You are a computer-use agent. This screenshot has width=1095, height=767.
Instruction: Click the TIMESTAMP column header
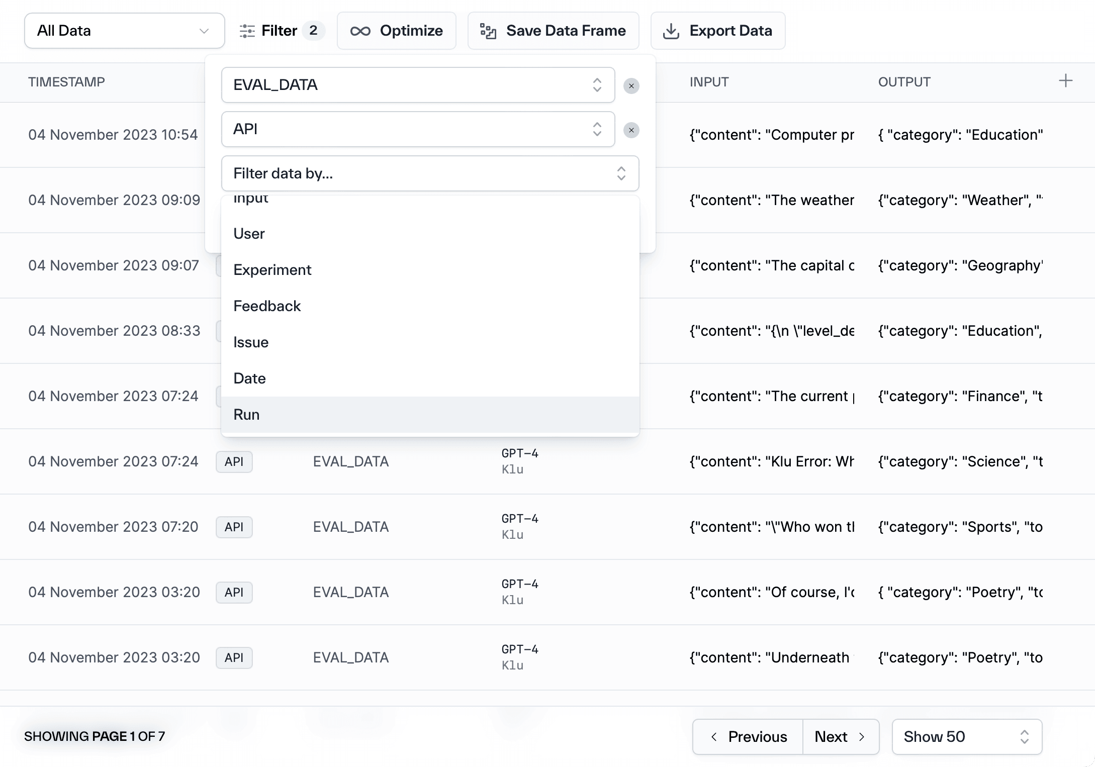click(66, 82)
